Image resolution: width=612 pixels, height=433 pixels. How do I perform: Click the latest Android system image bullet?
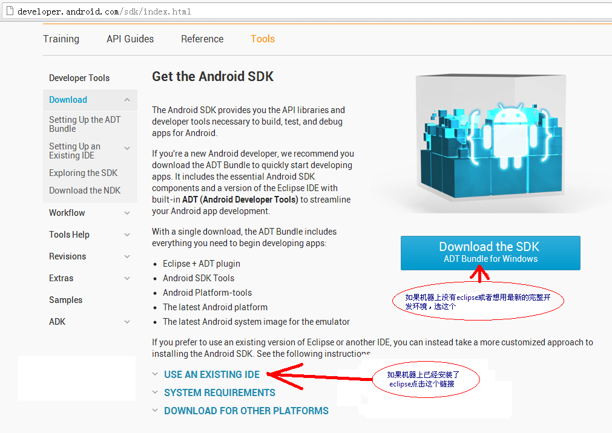[256, 322]
